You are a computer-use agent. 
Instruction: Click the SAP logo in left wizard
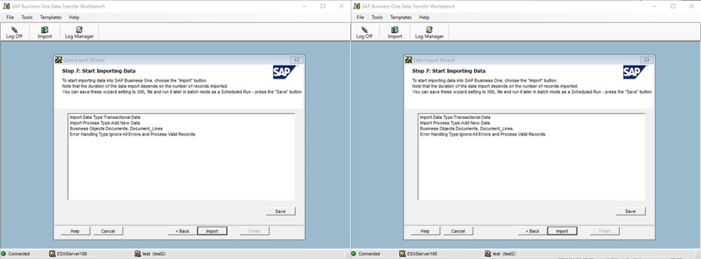click(285, 72)
